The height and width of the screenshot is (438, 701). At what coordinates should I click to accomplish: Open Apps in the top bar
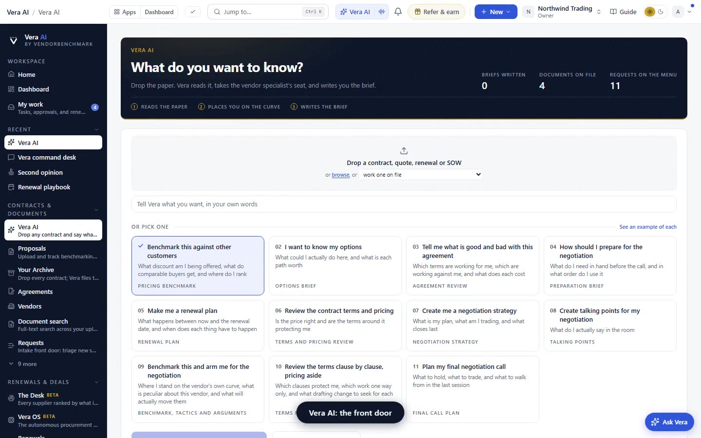(125, 12)
